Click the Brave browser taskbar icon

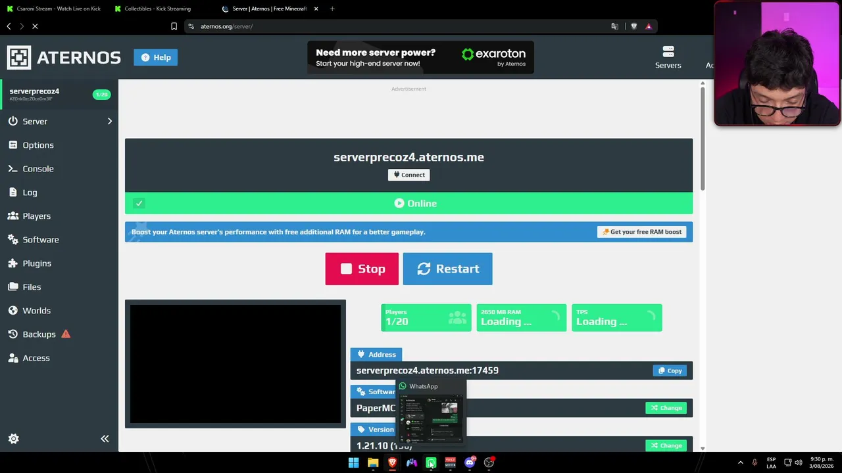[392, 462]
